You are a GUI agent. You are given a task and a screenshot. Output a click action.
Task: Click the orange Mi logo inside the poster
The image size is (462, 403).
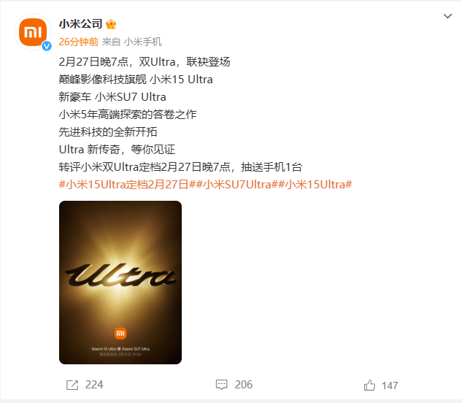click(x=120, y=333)
